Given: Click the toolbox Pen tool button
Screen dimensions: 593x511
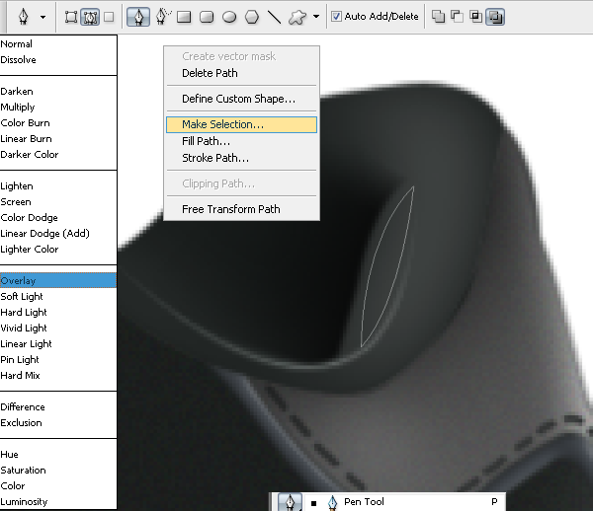Looking at the screenshot, I should [290, 502].
